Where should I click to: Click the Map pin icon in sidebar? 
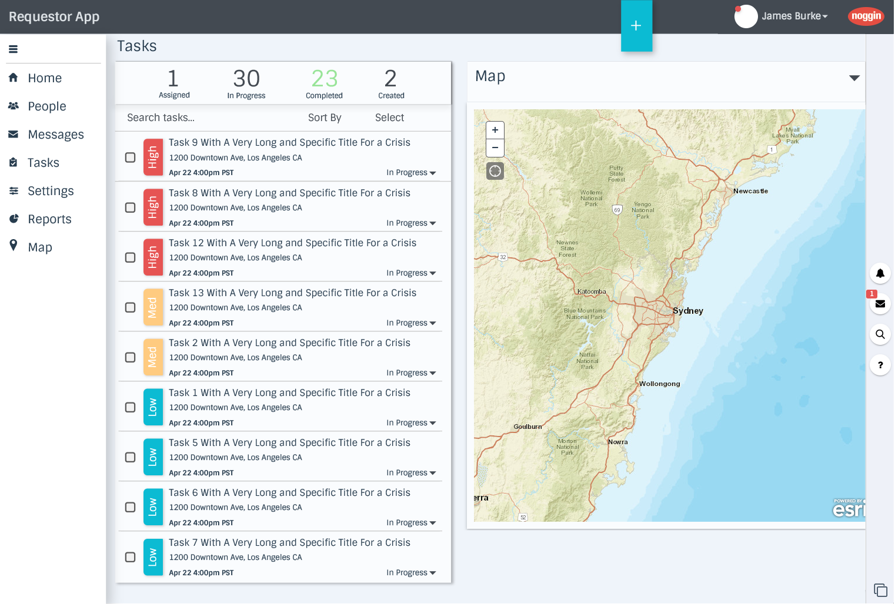[13, 246]
